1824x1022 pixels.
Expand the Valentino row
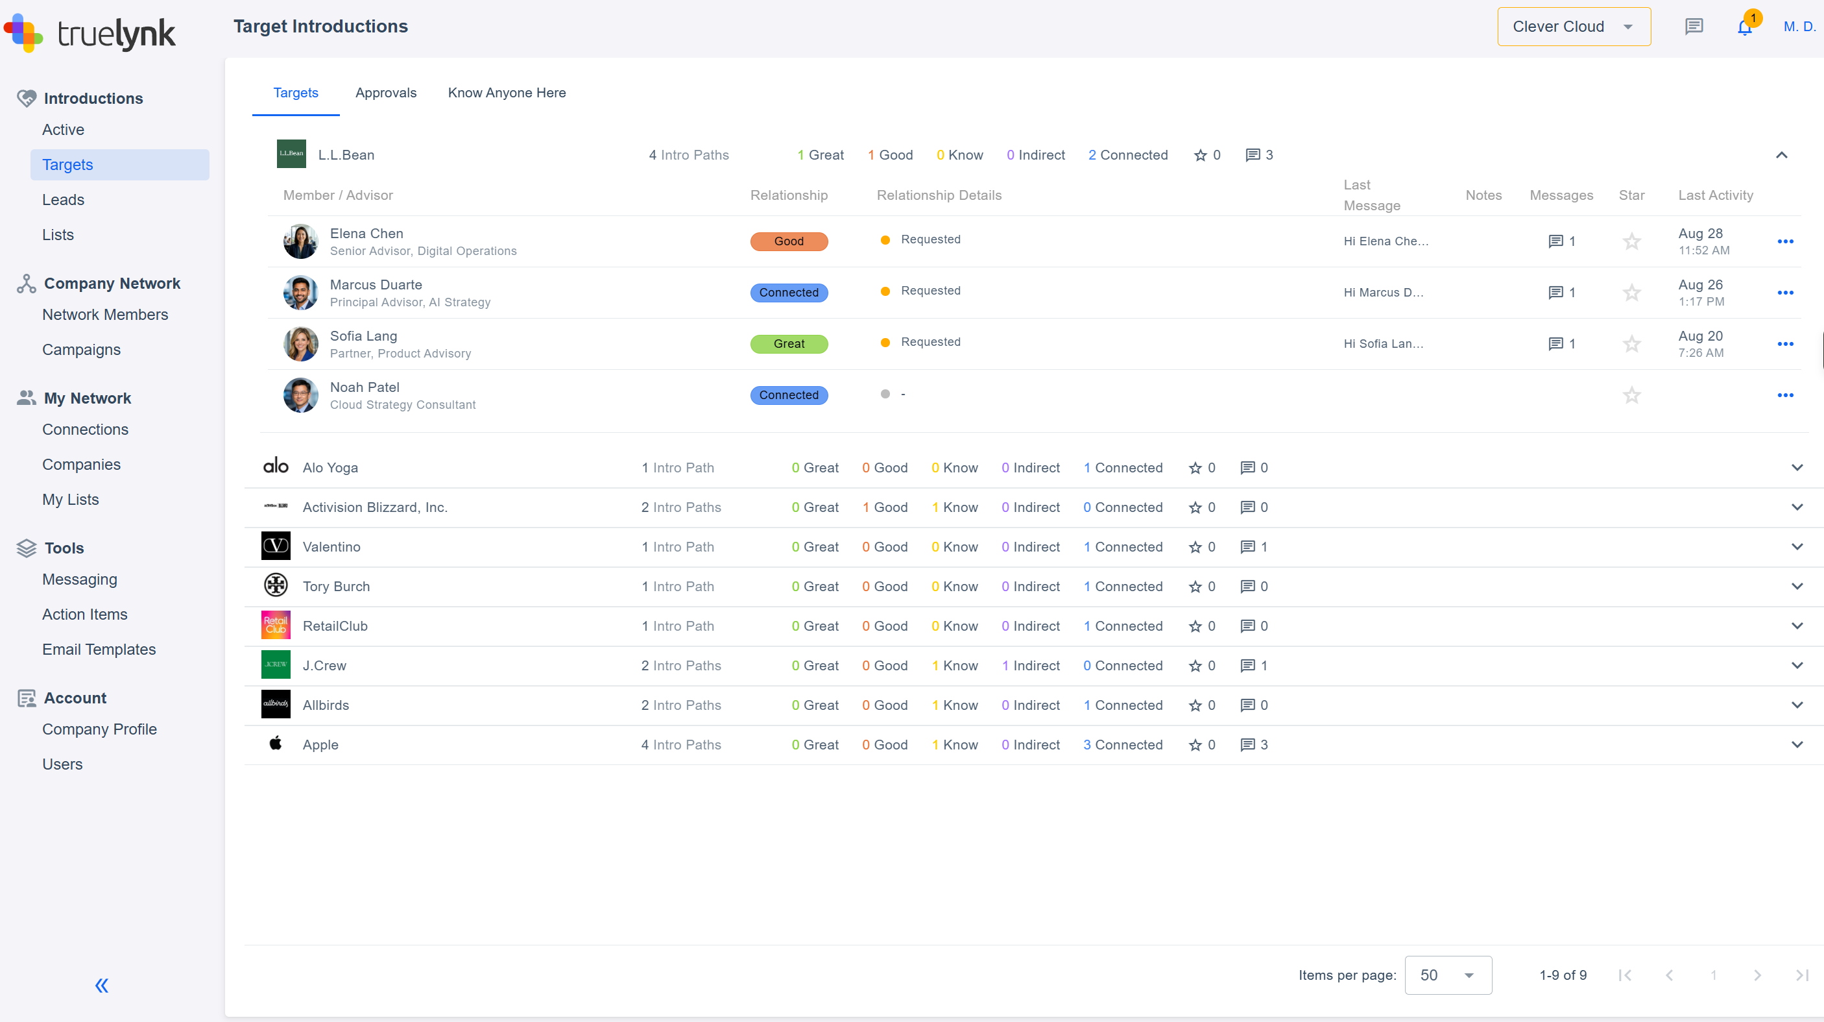[1797, 547]
